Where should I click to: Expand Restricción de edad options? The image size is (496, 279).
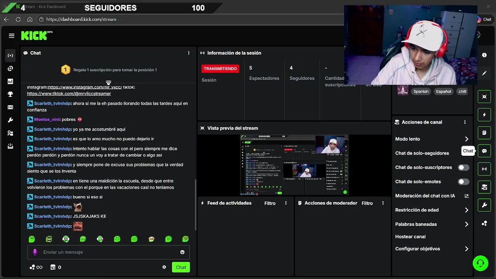pyautogui.click(x=467, y=210)
